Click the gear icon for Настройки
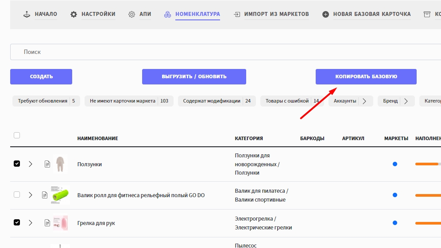441x248 pixels. coord(74,15)
